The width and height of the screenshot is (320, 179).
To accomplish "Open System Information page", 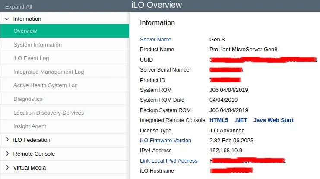I will click(65, 45).
